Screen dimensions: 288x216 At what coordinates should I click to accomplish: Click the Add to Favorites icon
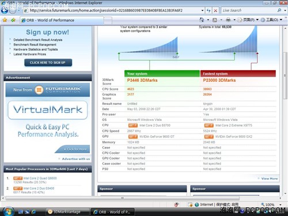13,20
